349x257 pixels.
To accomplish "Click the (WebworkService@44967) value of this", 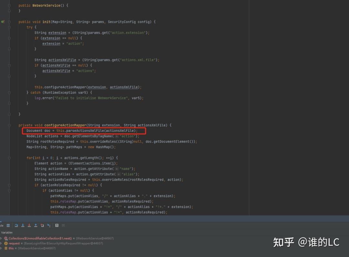I will click(37, 248).
